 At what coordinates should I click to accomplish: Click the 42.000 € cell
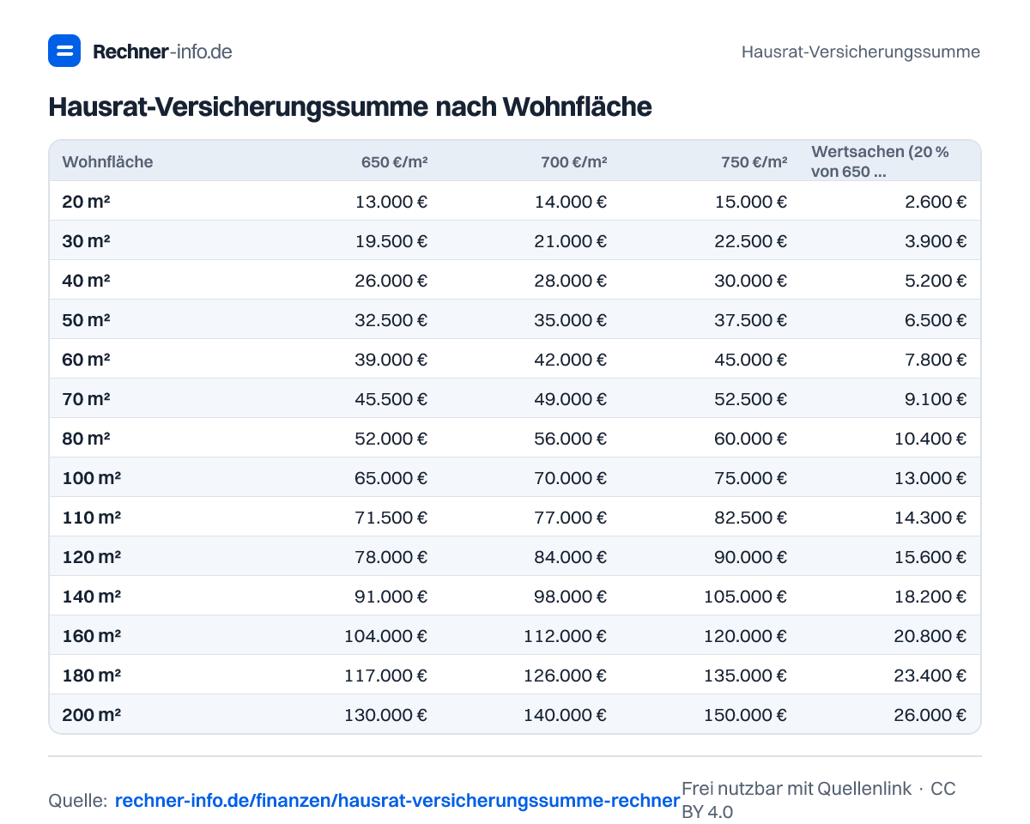pyautogui.click(x=571, y=360)
